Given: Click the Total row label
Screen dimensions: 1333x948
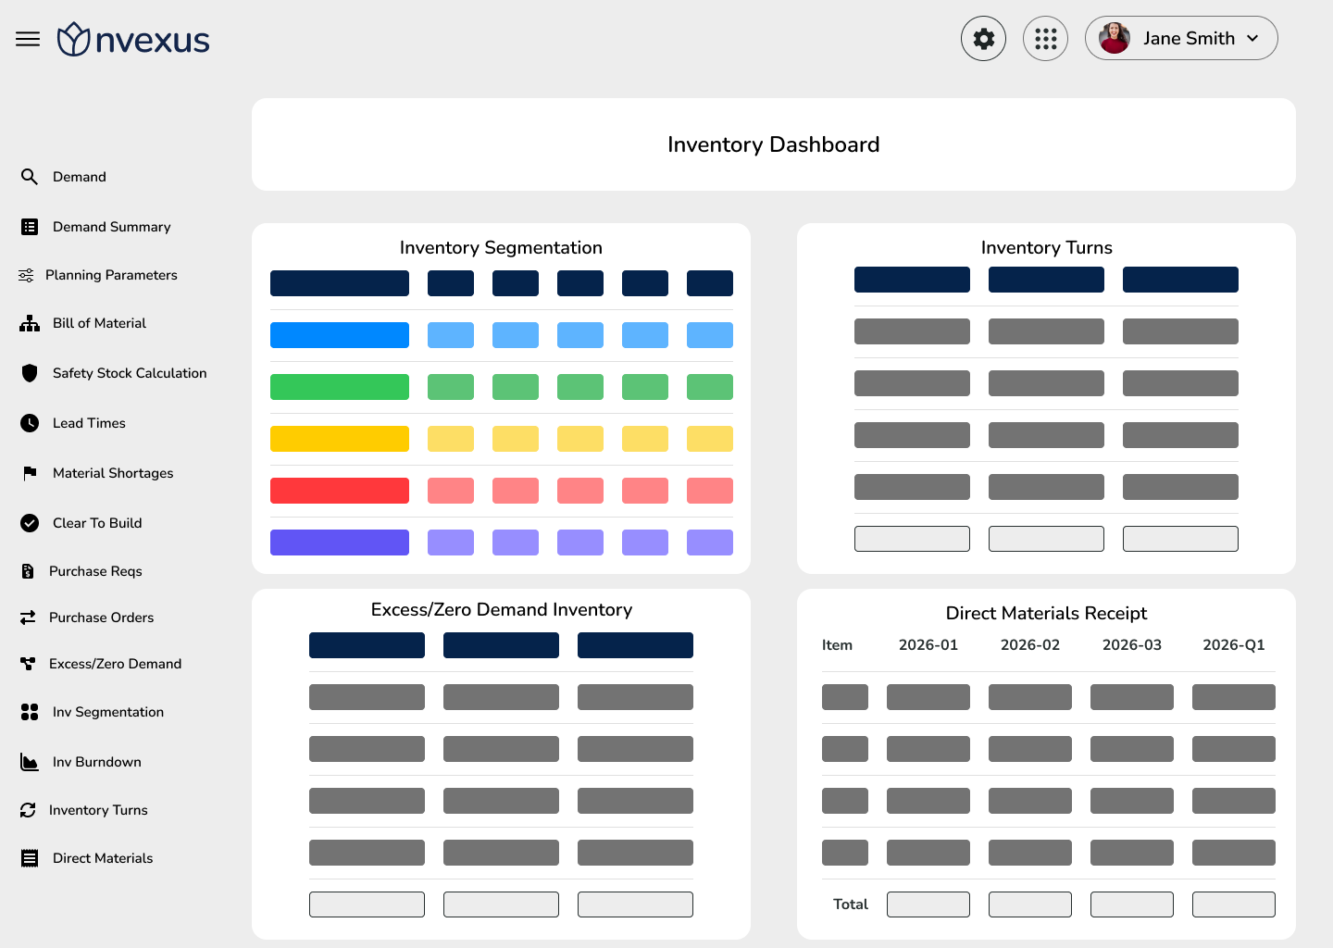Looking at the screenshot, I should [x=851, y=904].
